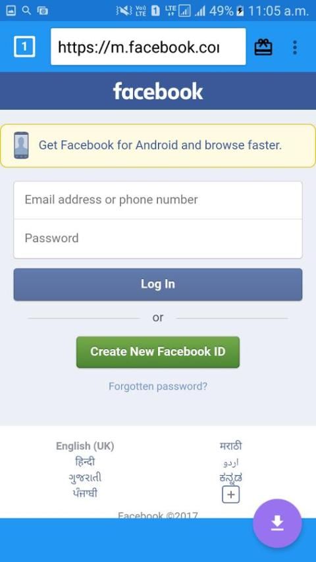Expand more languages with plus icon

coord(230,495)
